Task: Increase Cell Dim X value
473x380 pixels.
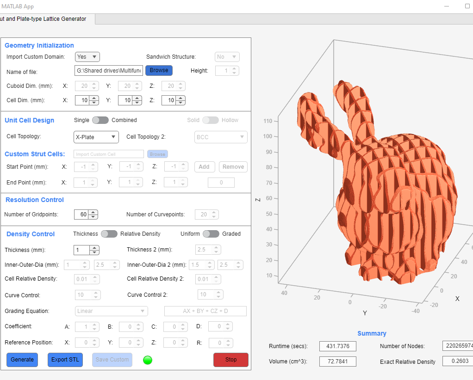Action: coord(94,98)
